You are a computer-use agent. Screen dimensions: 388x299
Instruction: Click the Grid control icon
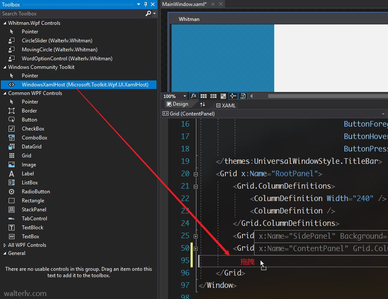click(12, 156)
